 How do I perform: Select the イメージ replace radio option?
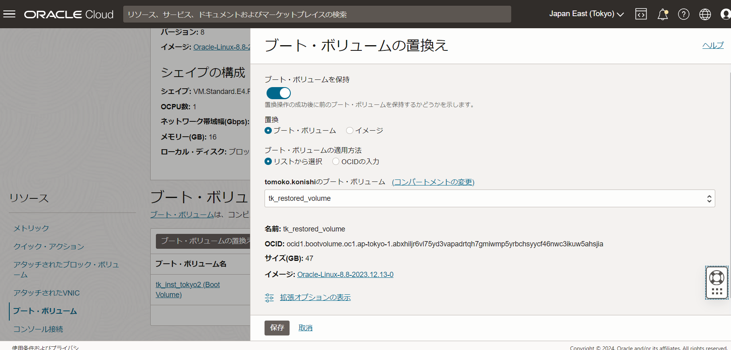point(350,131)
